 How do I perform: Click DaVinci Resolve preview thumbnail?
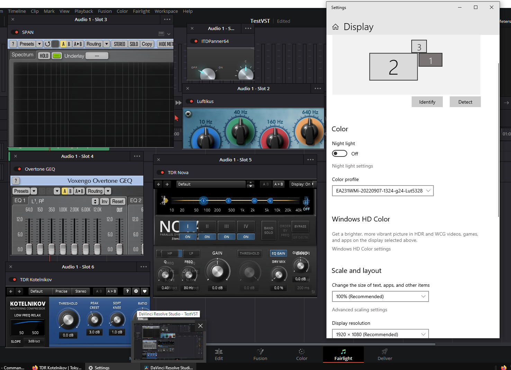169,342
